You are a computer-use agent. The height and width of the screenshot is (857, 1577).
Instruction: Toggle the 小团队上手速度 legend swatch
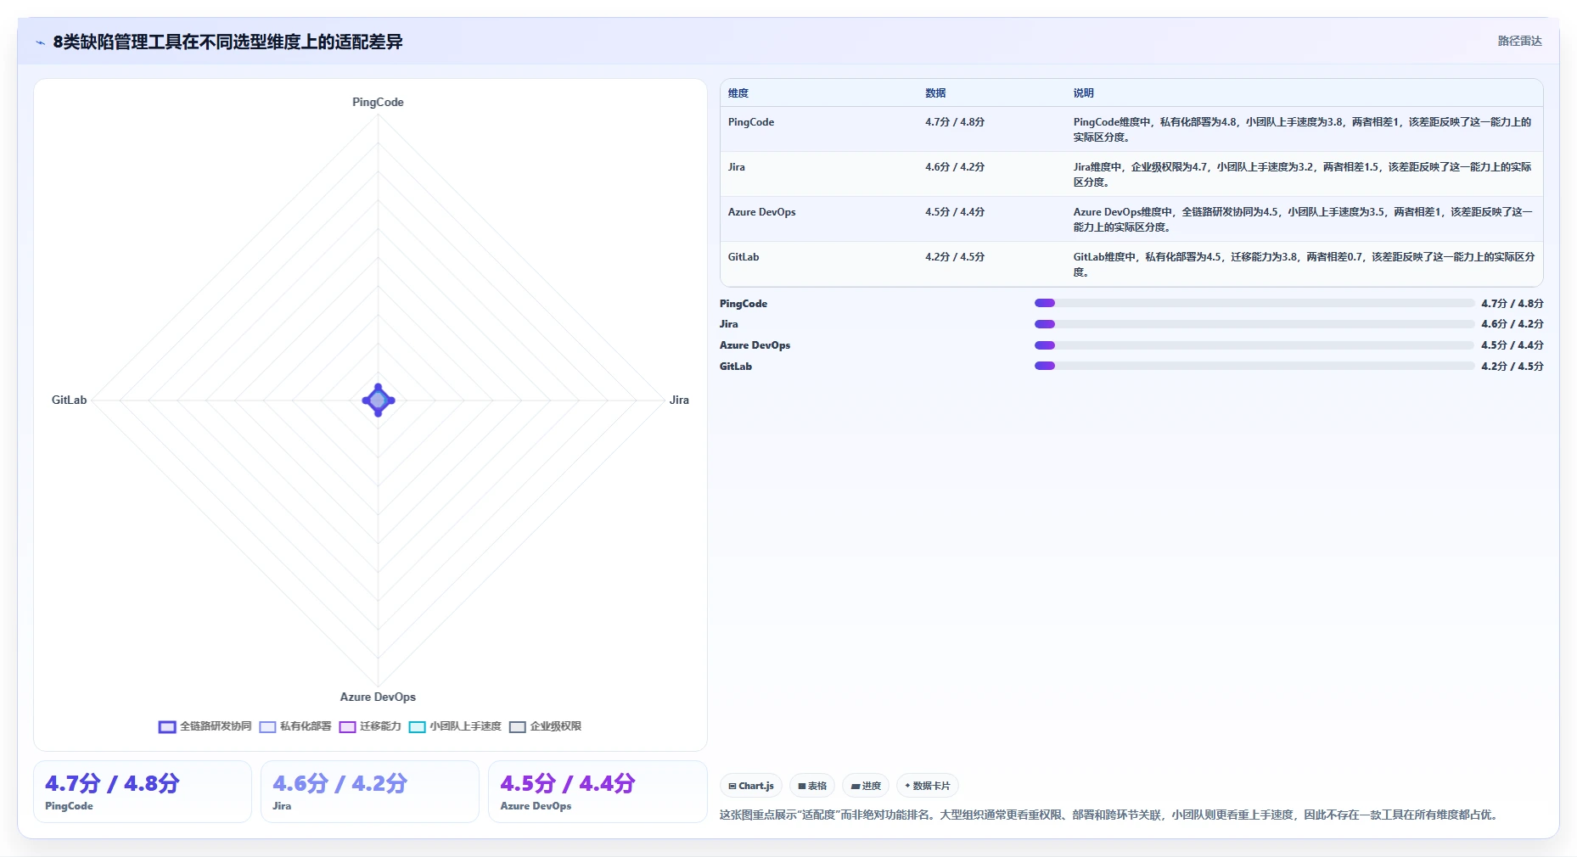[x=417, y=727]
